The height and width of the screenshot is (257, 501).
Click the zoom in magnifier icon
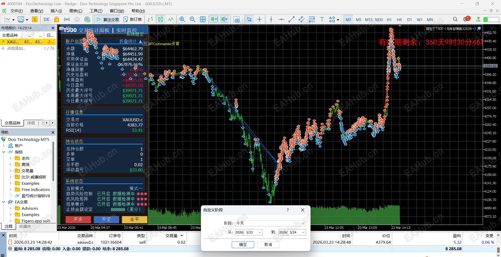[182, 20]
